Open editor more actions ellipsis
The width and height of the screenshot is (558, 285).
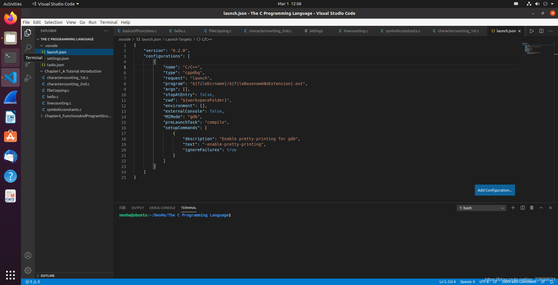(x=550, y=31)
